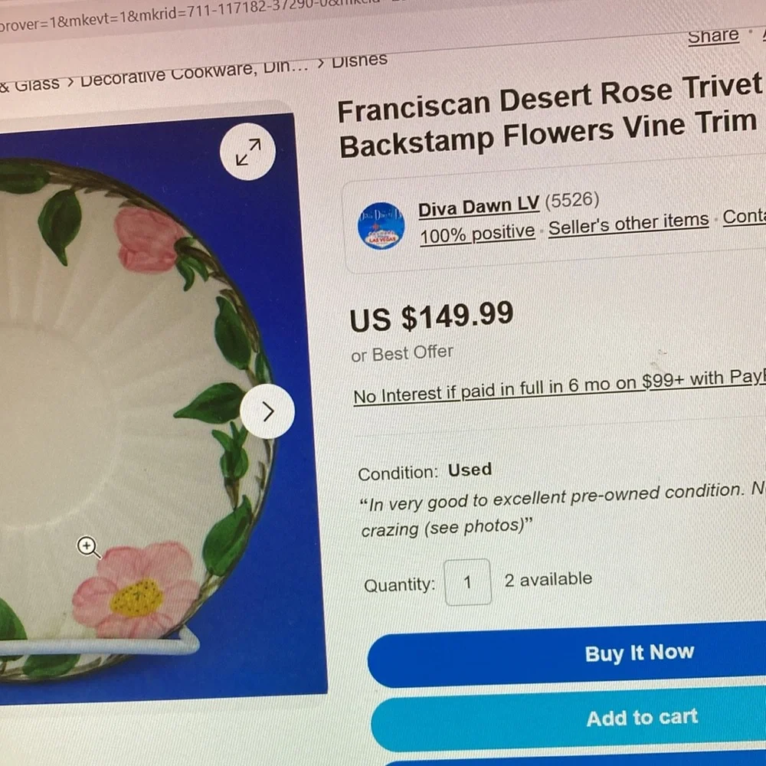Click the image fullscreen expand icon
The height and width of the screenshot is (766, 766).
click(247, 152)
